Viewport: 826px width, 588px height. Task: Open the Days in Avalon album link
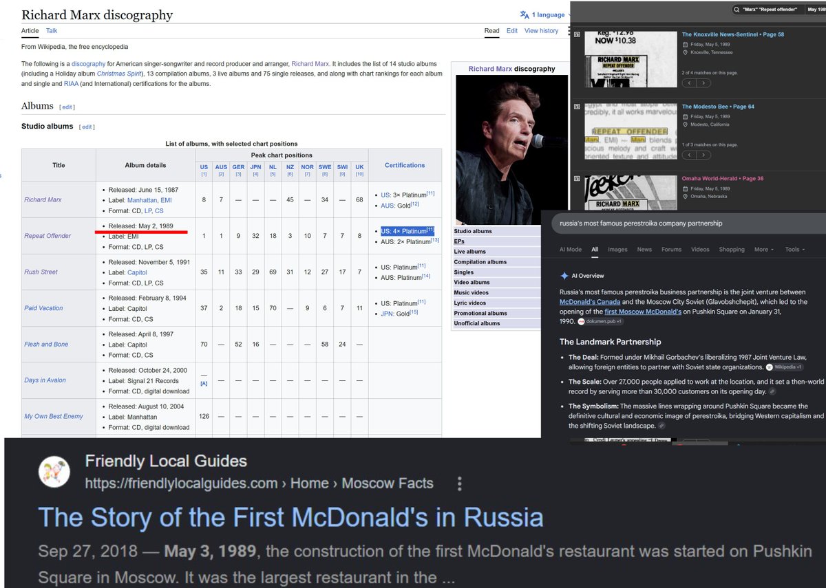pos(45,380)
